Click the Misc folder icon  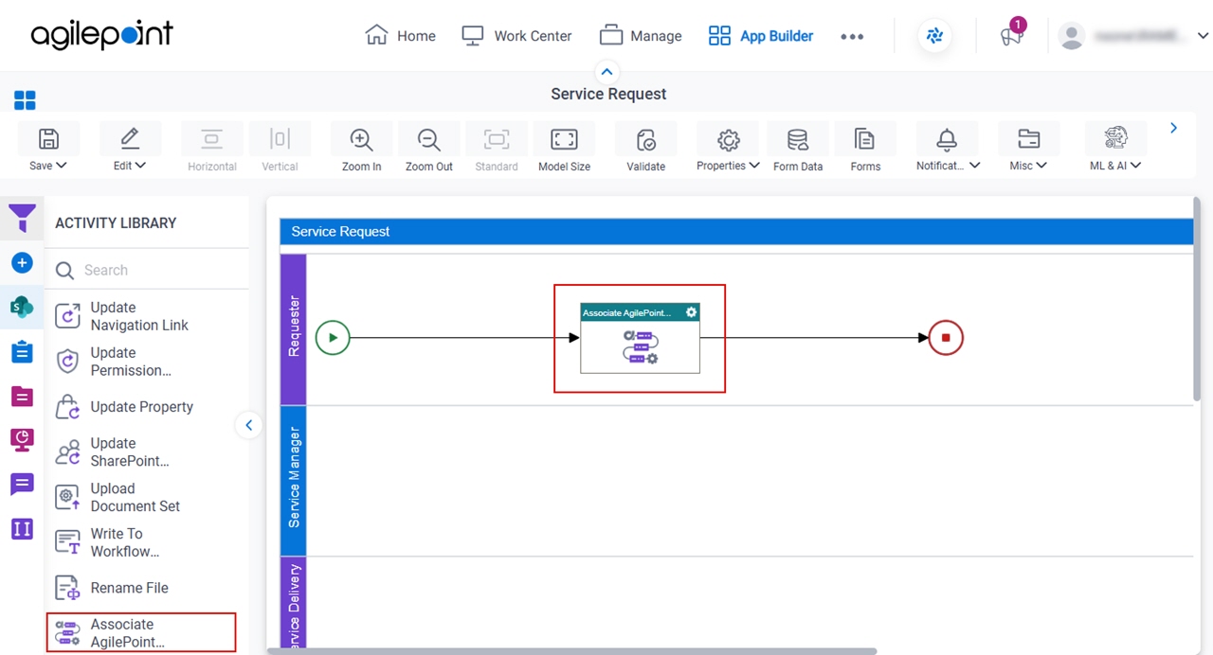[1028, 140]
